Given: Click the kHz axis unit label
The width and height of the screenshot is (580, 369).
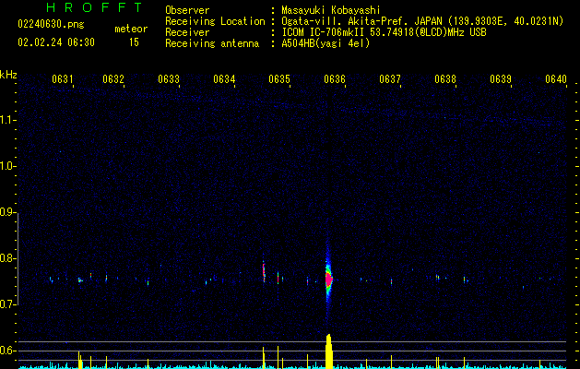Looking at the screenshot, I should (8, 75).
